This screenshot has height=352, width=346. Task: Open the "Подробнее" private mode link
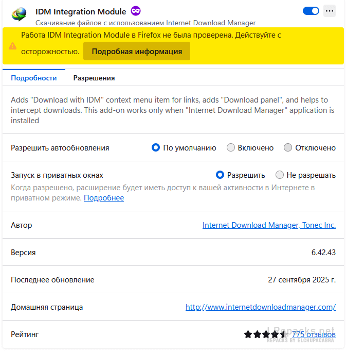104,198
